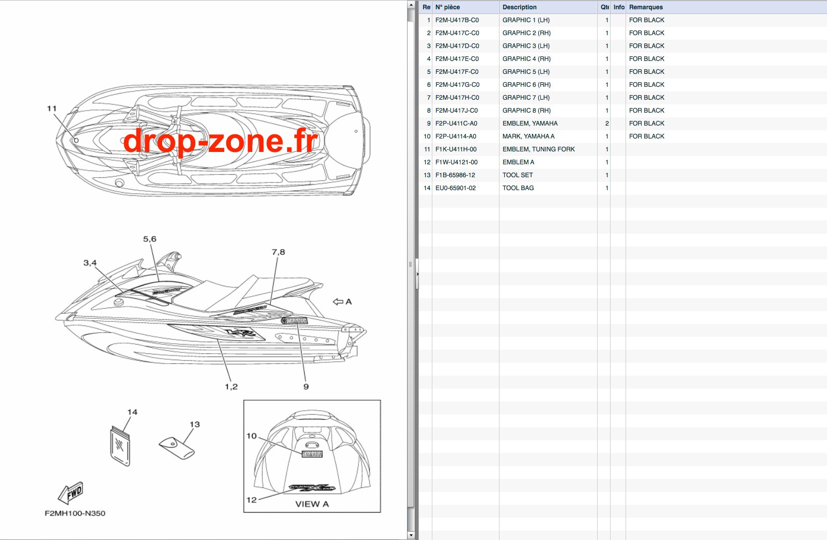Click part number F1B-65986-12
The image size is (827, 540).
point(455,175)
